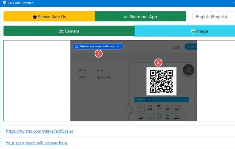
Task: Click the QR code image in the preview
Action: (x=162, y=81)
